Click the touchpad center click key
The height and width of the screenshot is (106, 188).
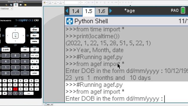[x=15, y=35]
